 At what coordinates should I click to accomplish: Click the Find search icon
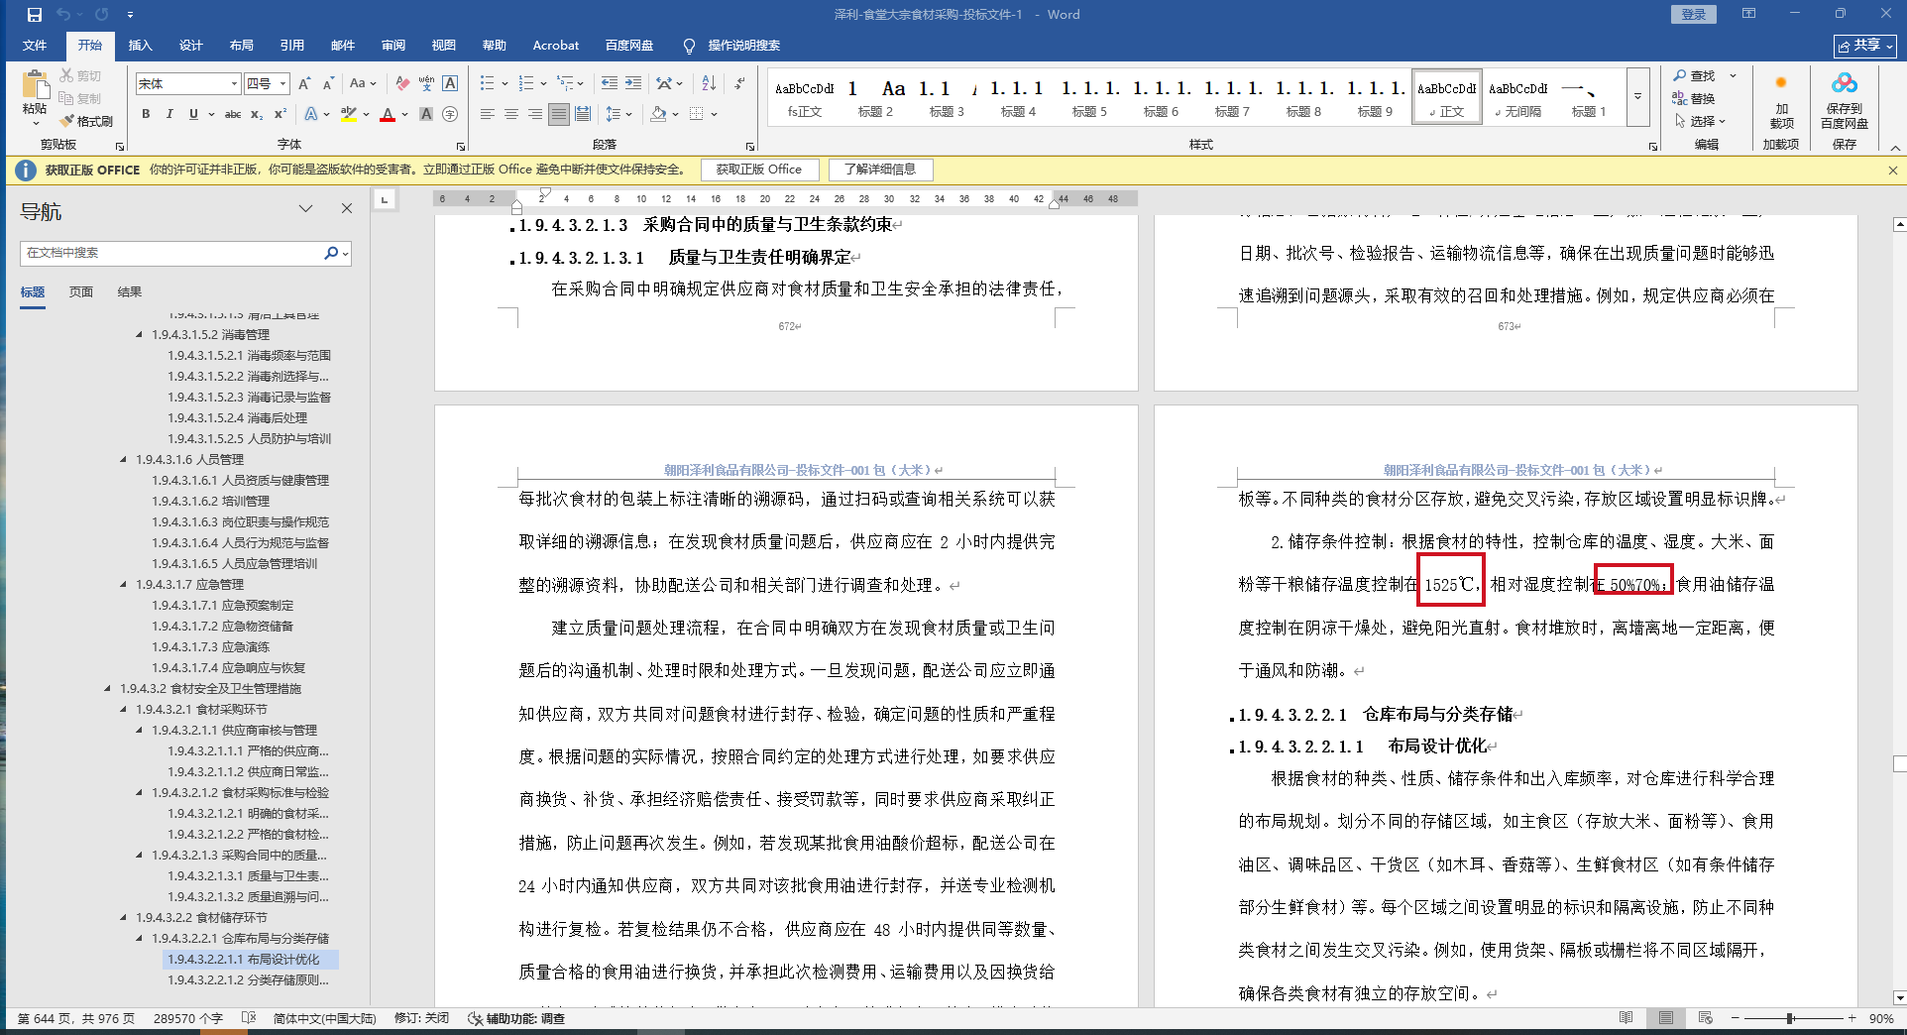pos(1695,75)
